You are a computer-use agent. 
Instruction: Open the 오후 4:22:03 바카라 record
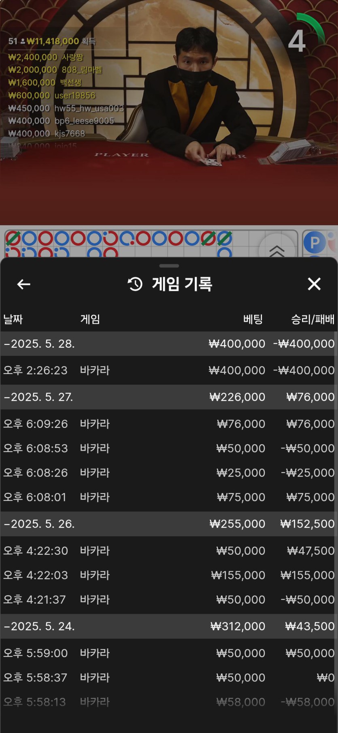point(169,575)
